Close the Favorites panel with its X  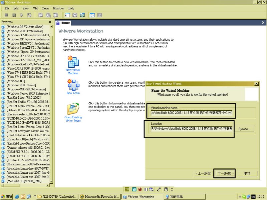pyautogui.click(x=50, y=22)
